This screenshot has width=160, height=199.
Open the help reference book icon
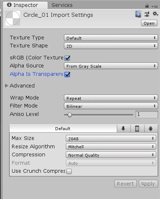[x=138, y=14]
